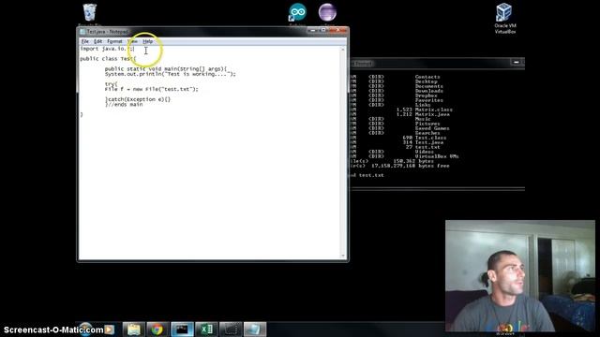Click the 'test.txt' command line in prompt

pos(367,175)
